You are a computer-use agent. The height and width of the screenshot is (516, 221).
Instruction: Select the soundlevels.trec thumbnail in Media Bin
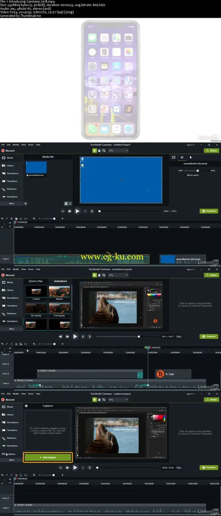click(x=36, y=168)
